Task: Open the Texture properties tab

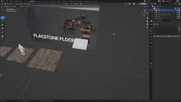Action: point(151,67)
